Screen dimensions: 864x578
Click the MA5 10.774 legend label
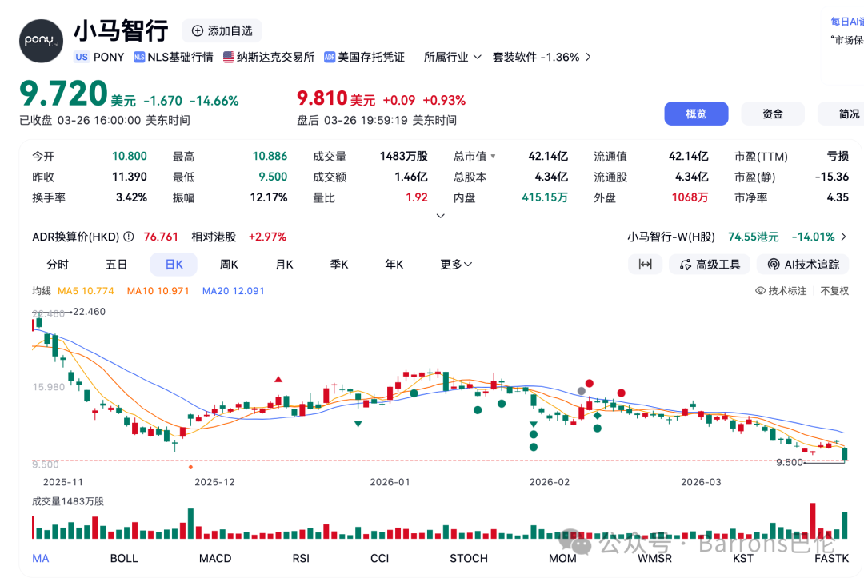pyautogui.click(x=86, y=291)
